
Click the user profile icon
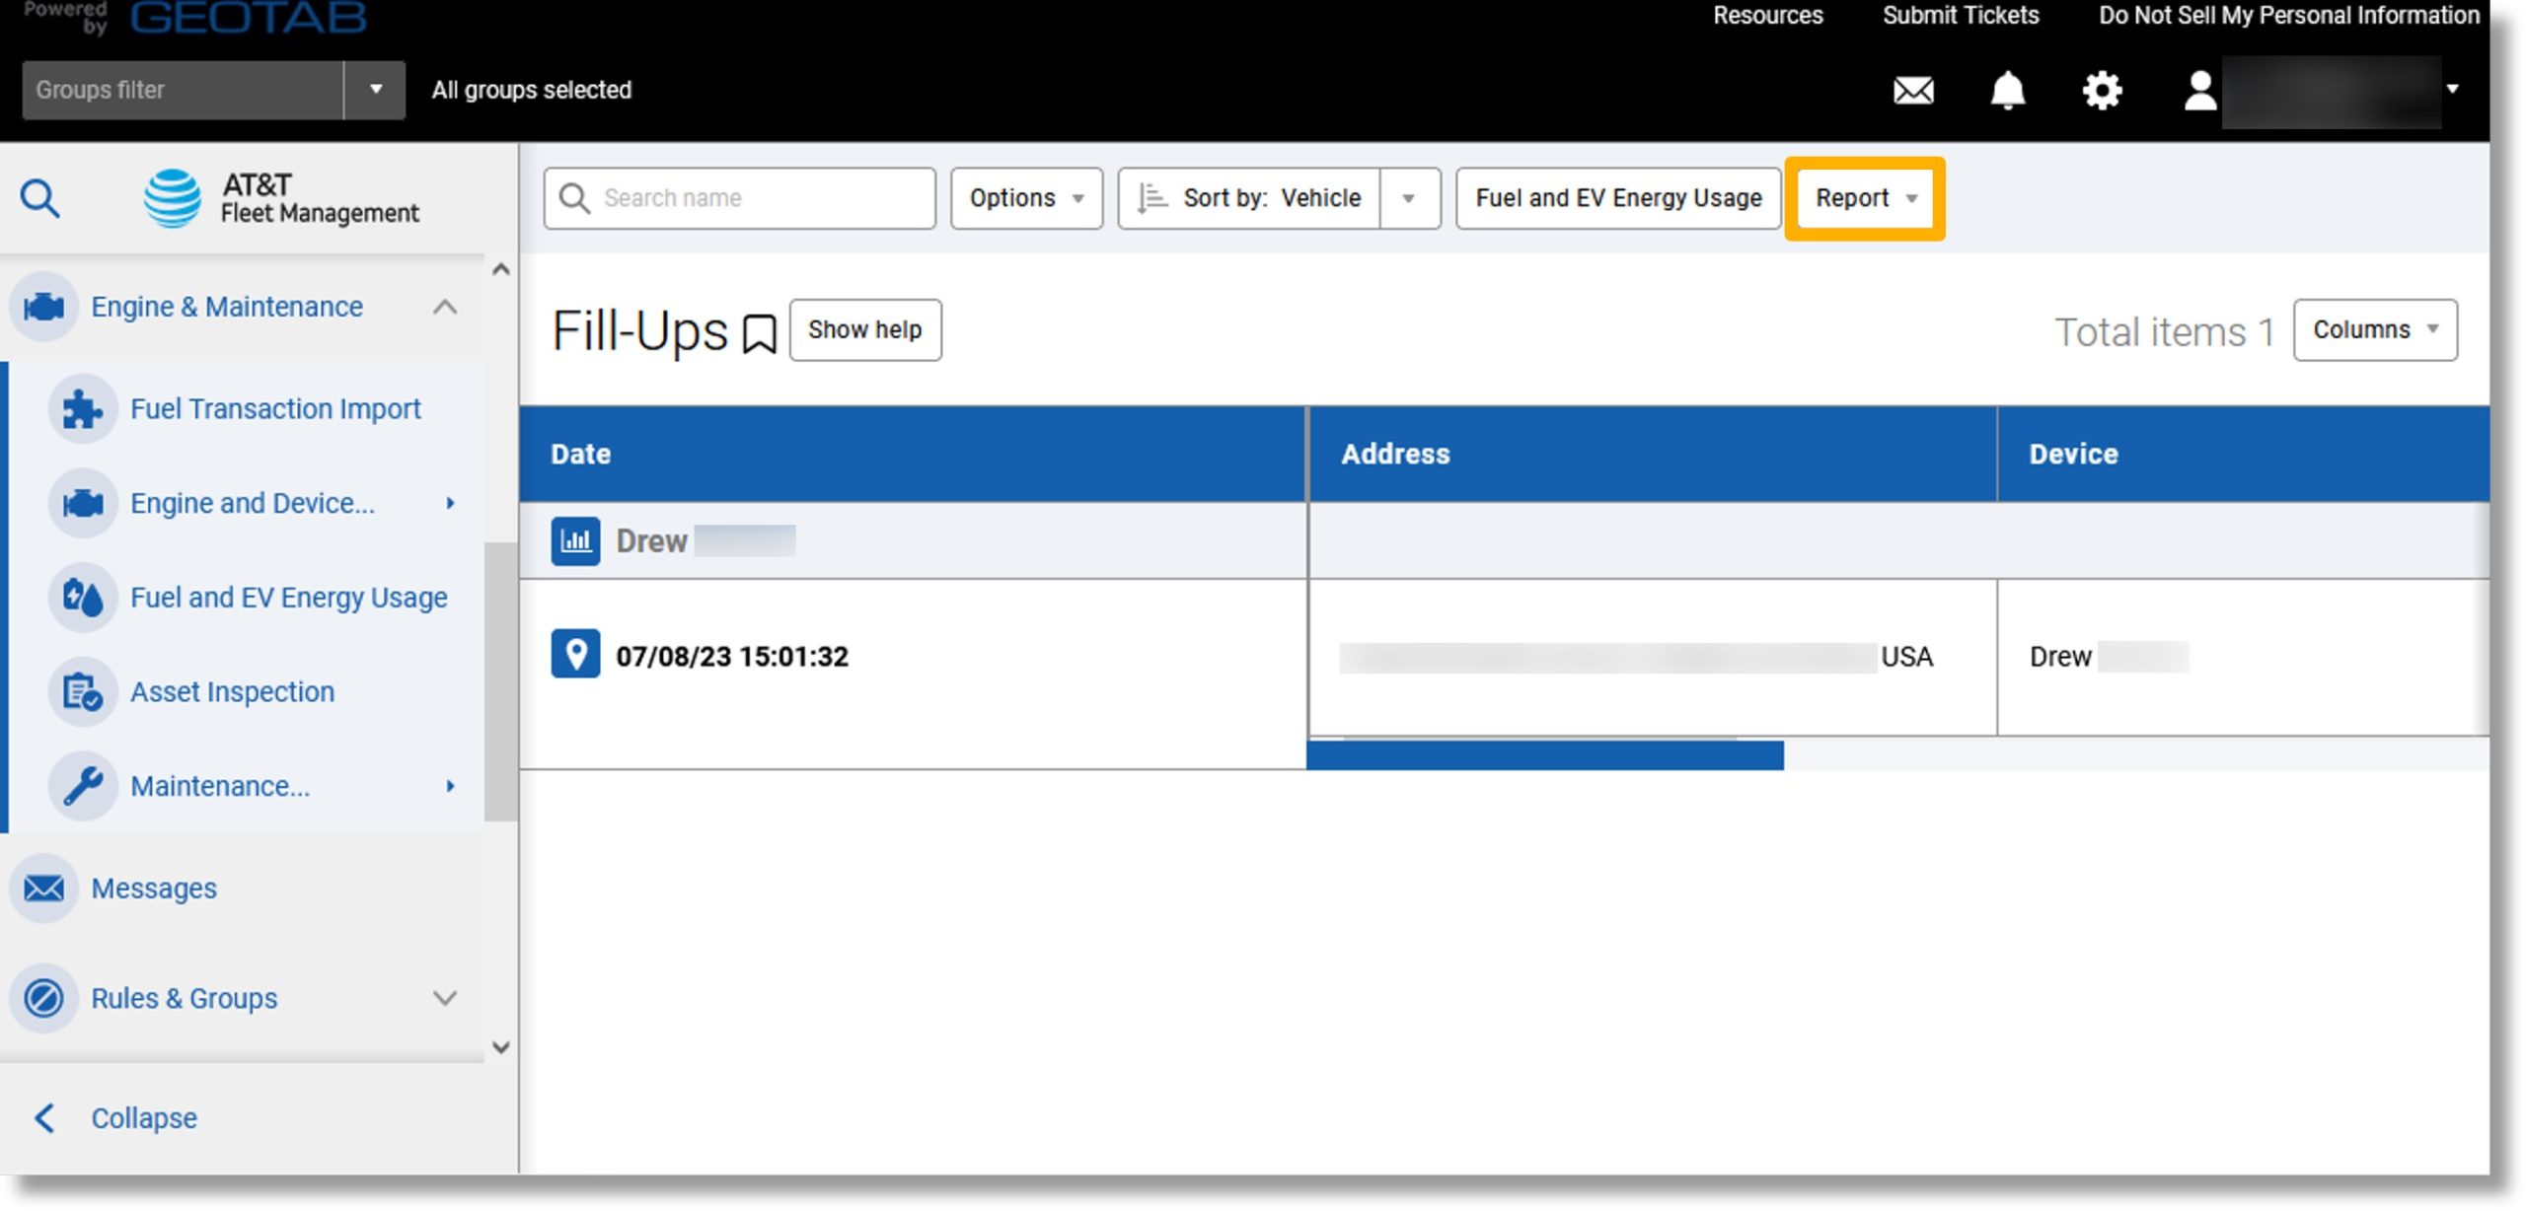(x=2199, y=91)
